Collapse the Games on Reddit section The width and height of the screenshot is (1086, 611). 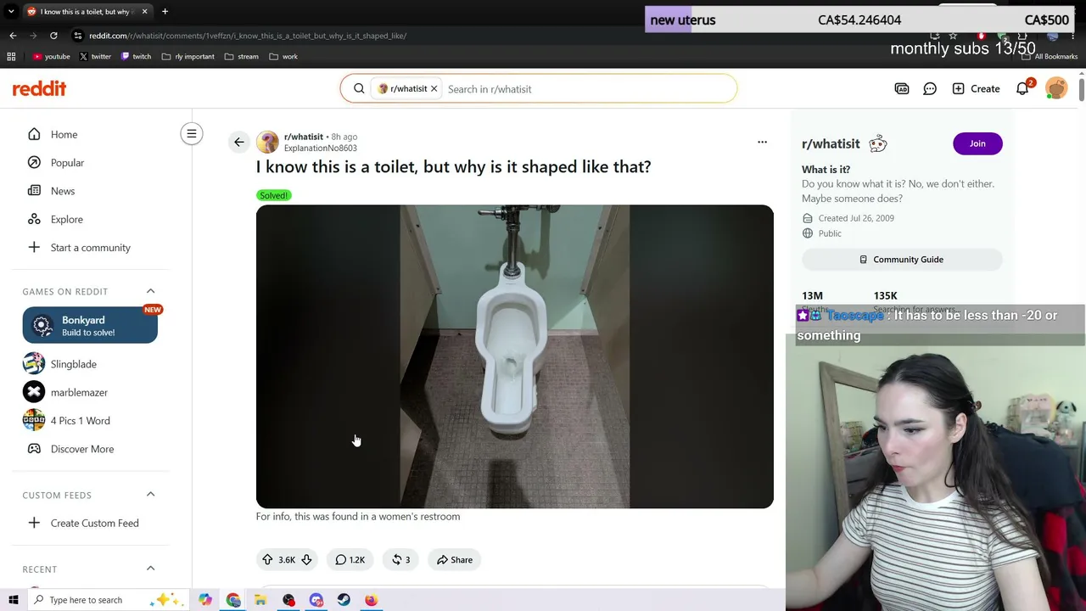coord(150,291)
